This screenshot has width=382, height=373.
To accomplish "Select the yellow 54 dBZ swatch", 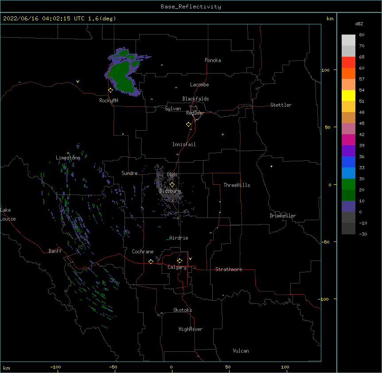I will coord(348,95).
